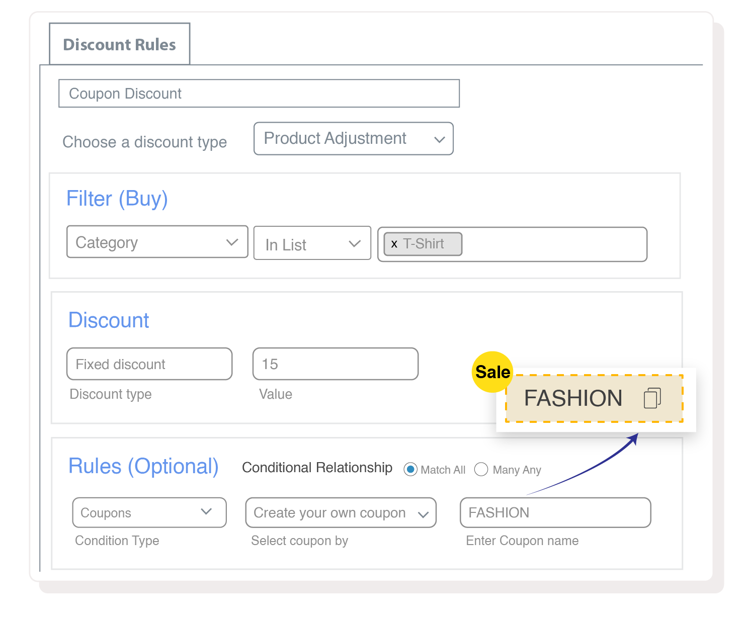The width and height of the screenshot is (747, 620).
Task: Click the Enter Coupon name FASHION field
Action: [555, 513]
